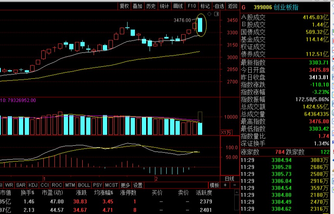Select the highlighted last candlestick on the chart
This screenshot has width=334, height=214.
200,25
